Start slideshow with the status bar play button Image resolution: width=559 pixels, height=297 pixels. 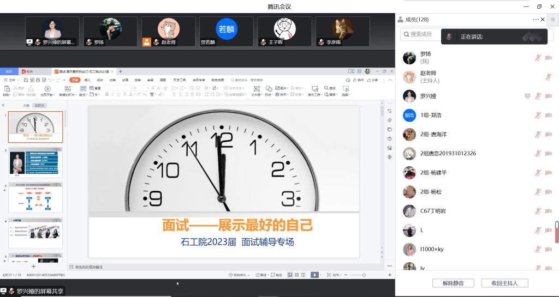pyautogui.click(x=314, y=275)
